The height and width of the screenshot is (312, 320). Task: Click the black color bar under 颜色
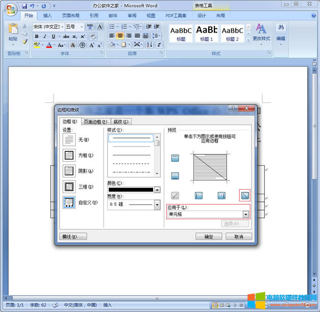coord(131,190)
